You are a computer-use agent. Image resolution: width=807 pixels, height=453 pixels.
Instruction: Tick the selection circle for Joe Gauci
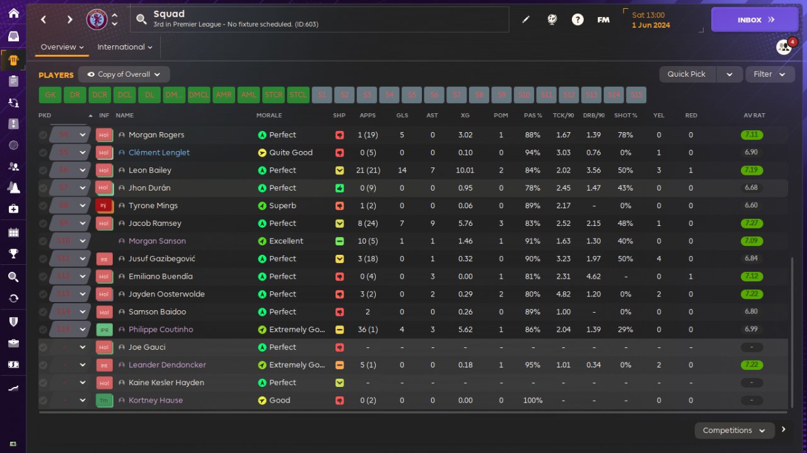point(43,347)
